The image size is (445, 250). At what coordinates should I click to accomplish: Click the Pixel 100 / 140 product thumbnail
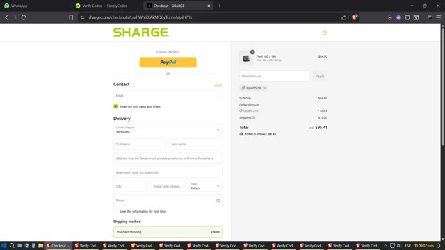pyautogui.click(x=246, y=58)
